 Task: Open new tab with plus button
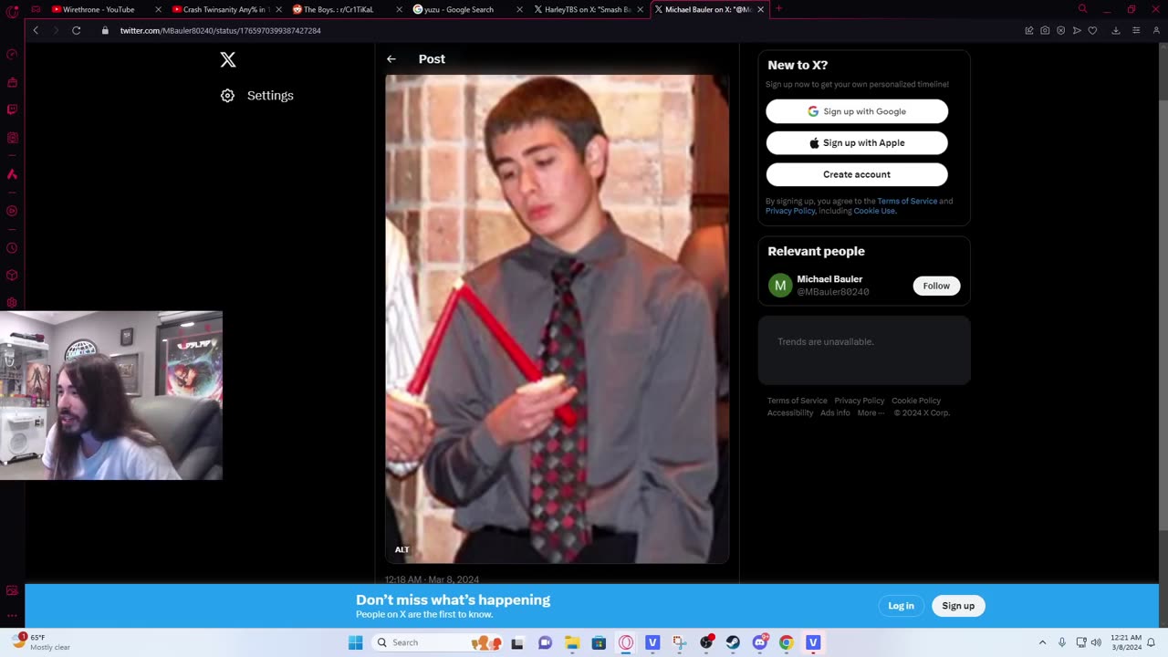click(778, 9)
